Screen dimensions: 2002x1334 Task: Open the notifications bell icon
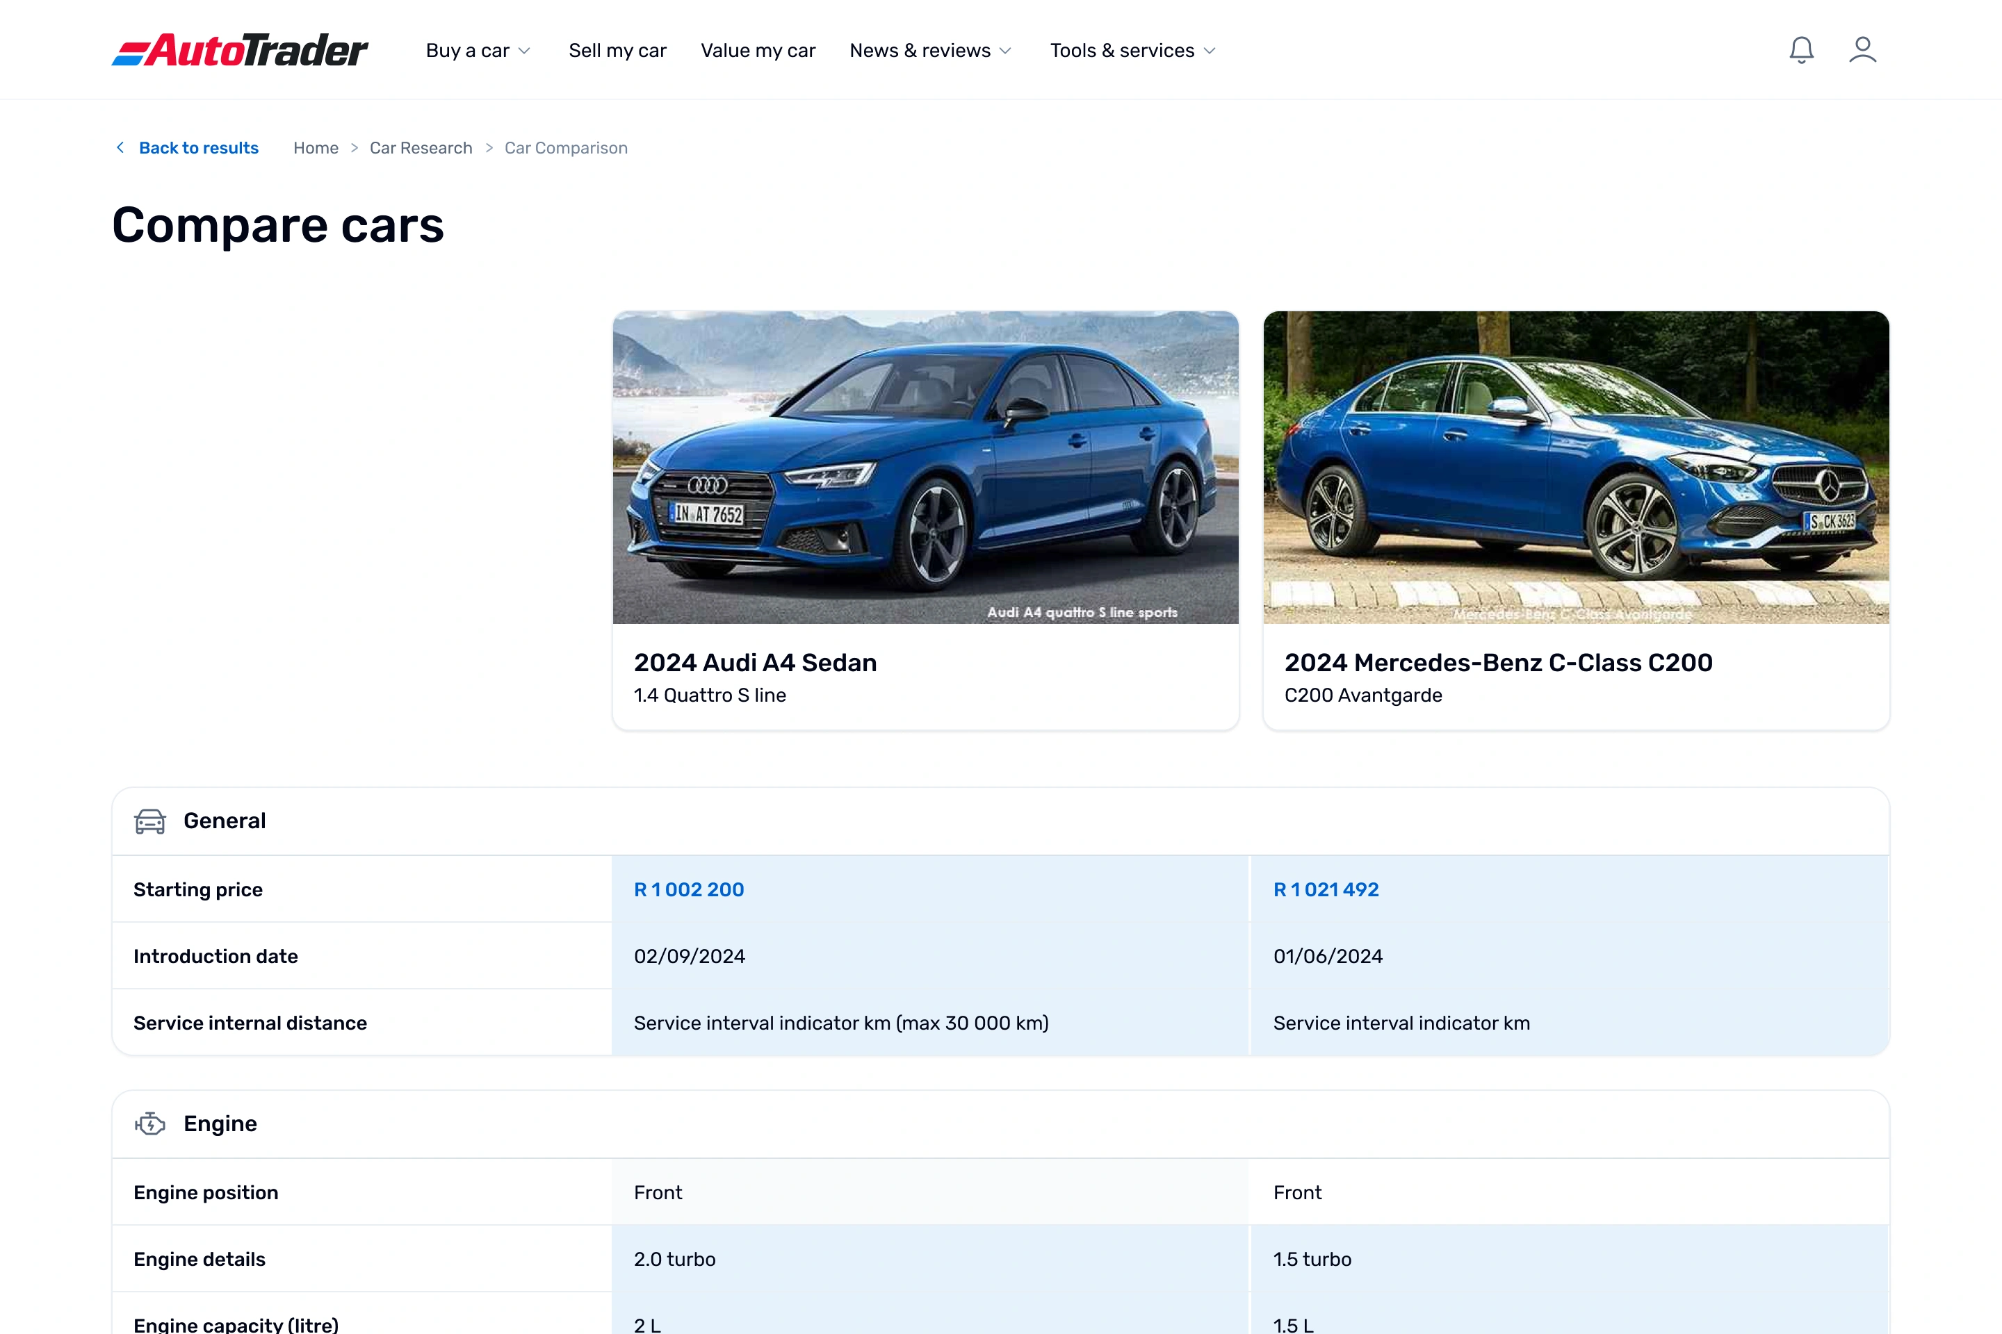(x=1801, y=50)
